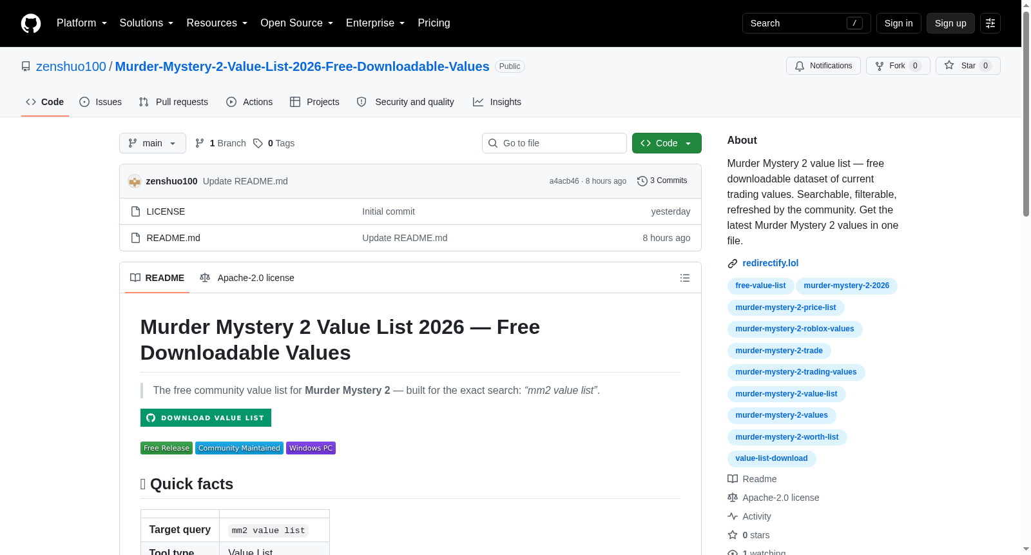Click the history clock icon beside 3 Commits
The width and height of the screenshot is (1031, 555).
pyautogui.click(x=642, y=181)
